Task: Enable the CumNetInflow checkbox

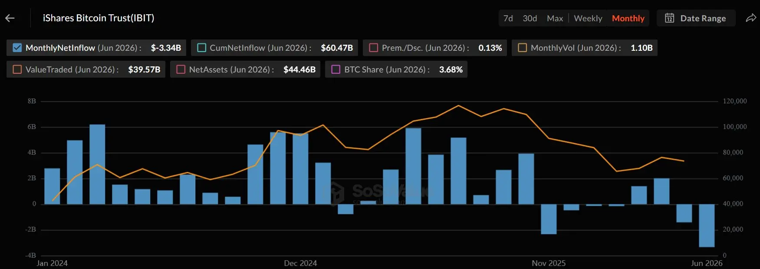Action: pyautogui.click(x=202, y=48)
